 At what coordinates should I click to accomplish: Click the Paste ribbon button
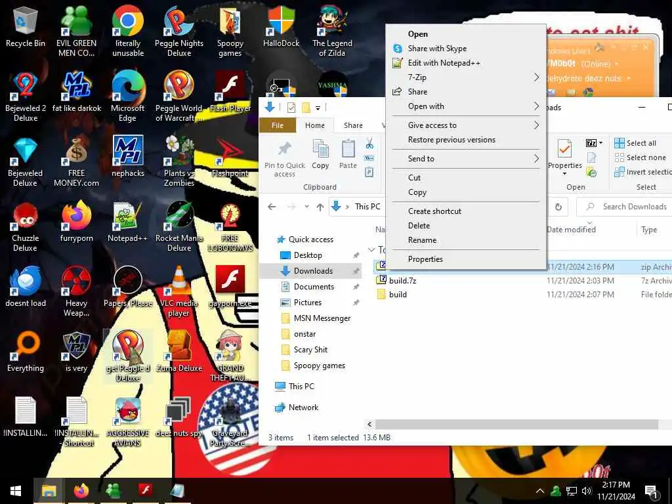[348, 154]
